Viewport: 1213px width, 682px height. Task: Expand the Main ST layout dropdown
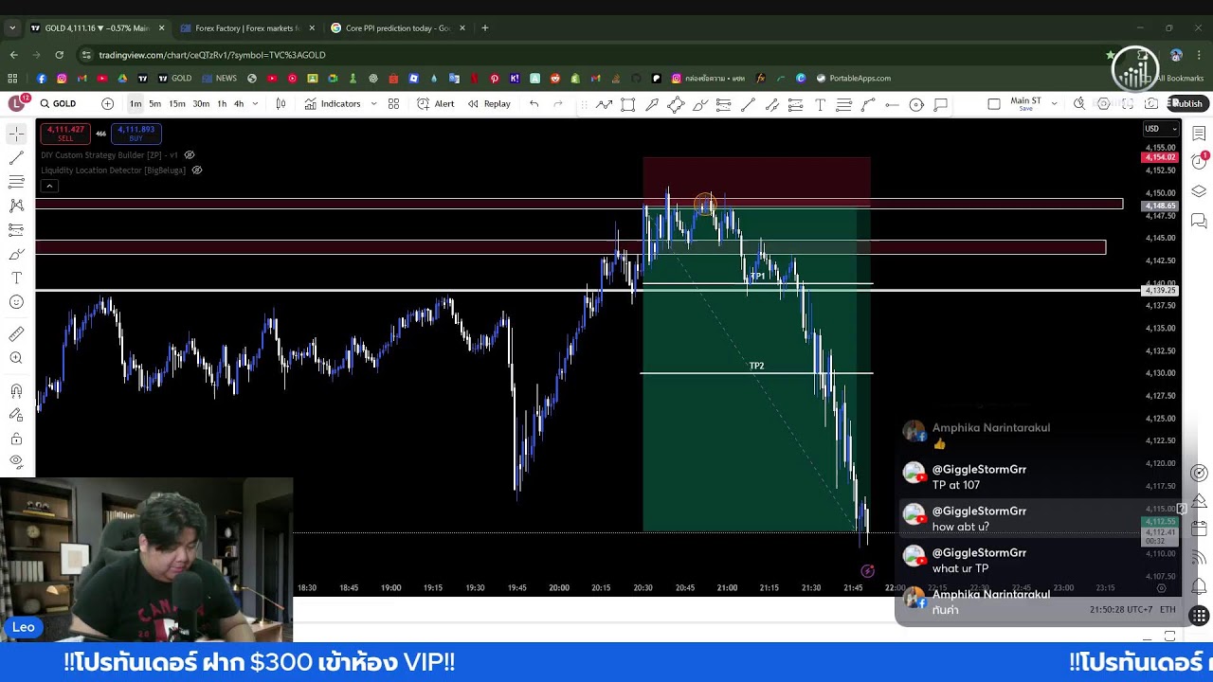tap(1055, 103)
